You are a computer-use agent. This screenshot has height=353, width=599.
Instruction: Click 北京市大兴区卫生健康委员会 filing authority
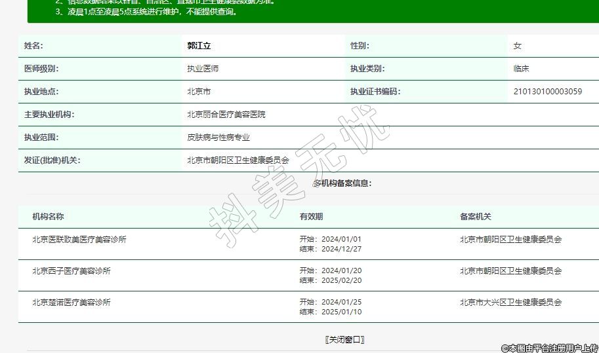(510, 303)
